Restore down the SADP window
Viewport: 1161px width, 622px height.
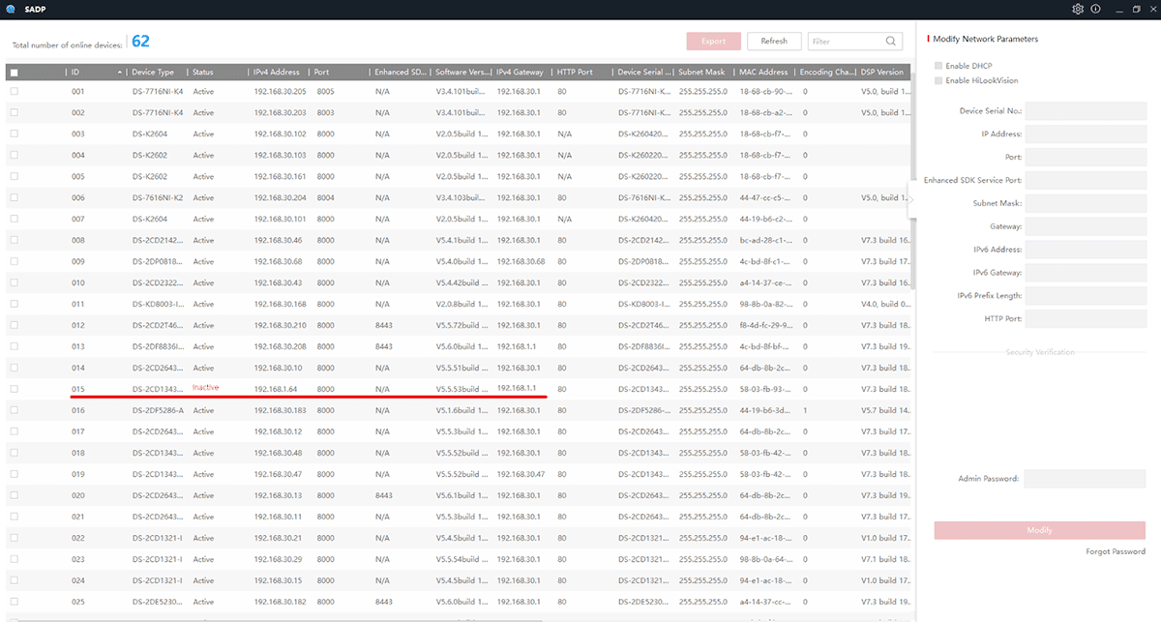coord(1136,9)
